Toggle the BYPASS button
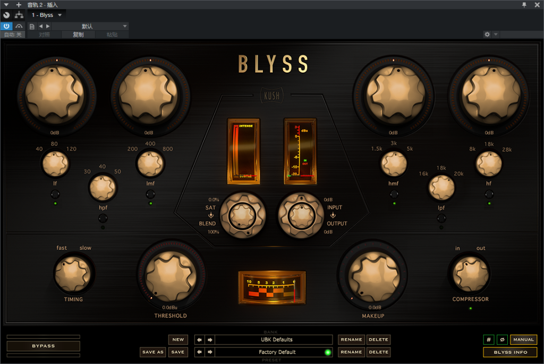The width and height of the screenshot is (544, 364). (44, 346)
